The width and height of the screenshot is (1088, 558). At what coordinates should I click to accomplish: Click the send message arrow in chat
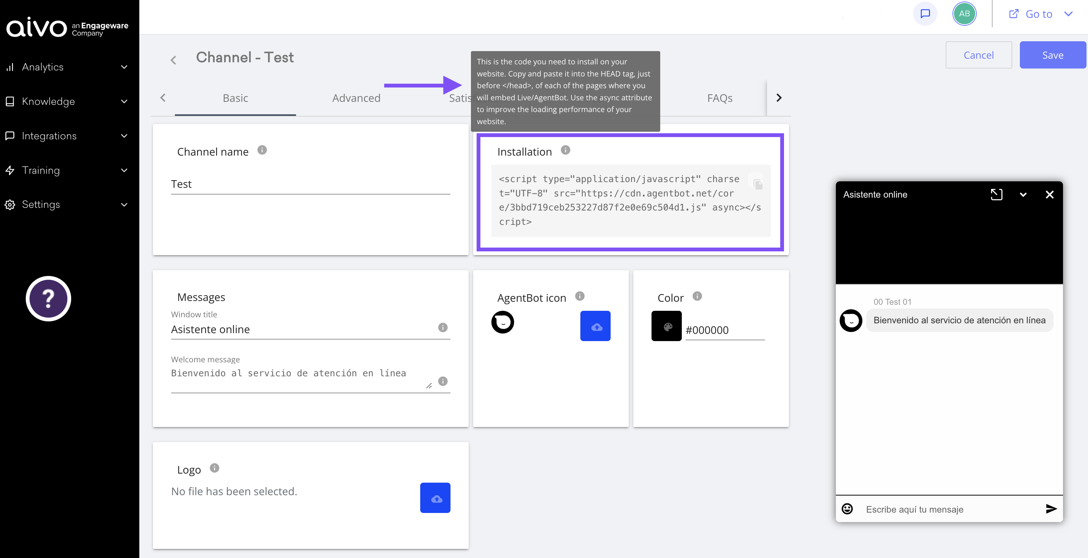point(1051,508)
